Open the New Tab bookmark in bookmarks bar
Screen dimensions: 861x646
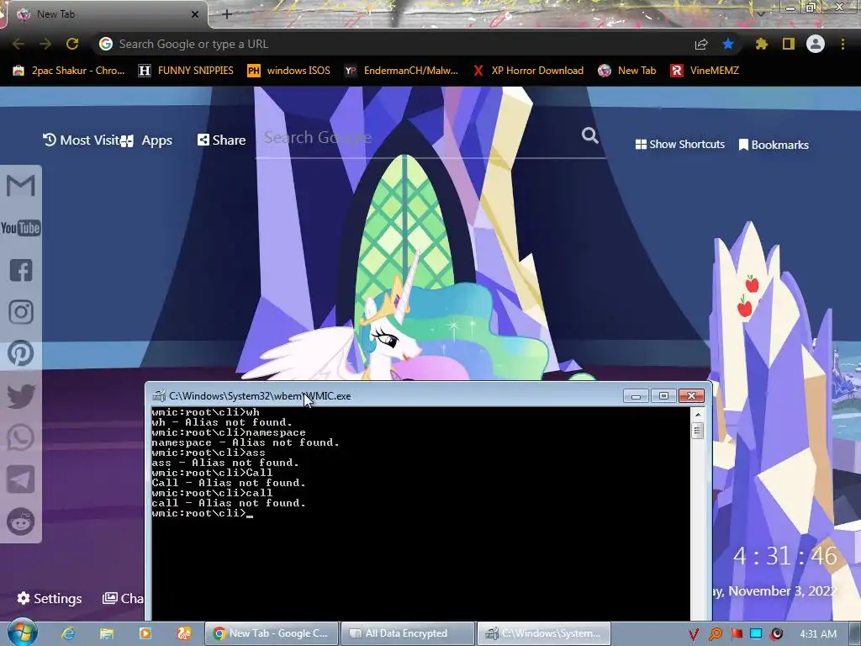tap(627, 71)
